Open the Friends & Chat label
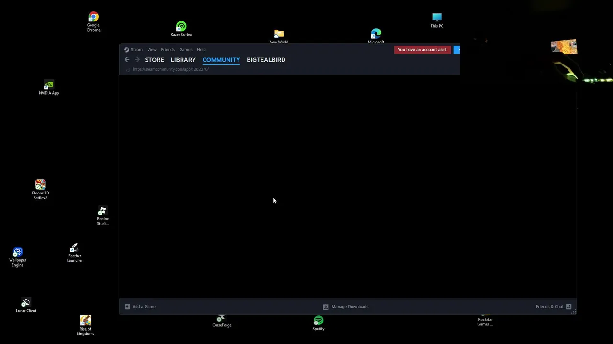 [549, 307]
